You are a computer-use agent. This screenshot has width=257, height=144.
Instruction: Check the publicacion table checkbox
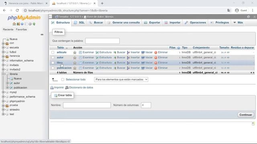[53, 68]
